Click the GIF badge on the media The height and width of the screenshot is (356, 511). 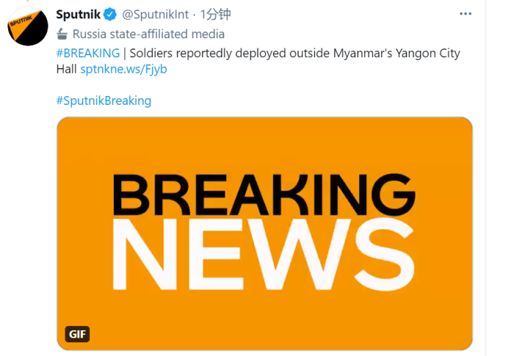tap(78, 334)
